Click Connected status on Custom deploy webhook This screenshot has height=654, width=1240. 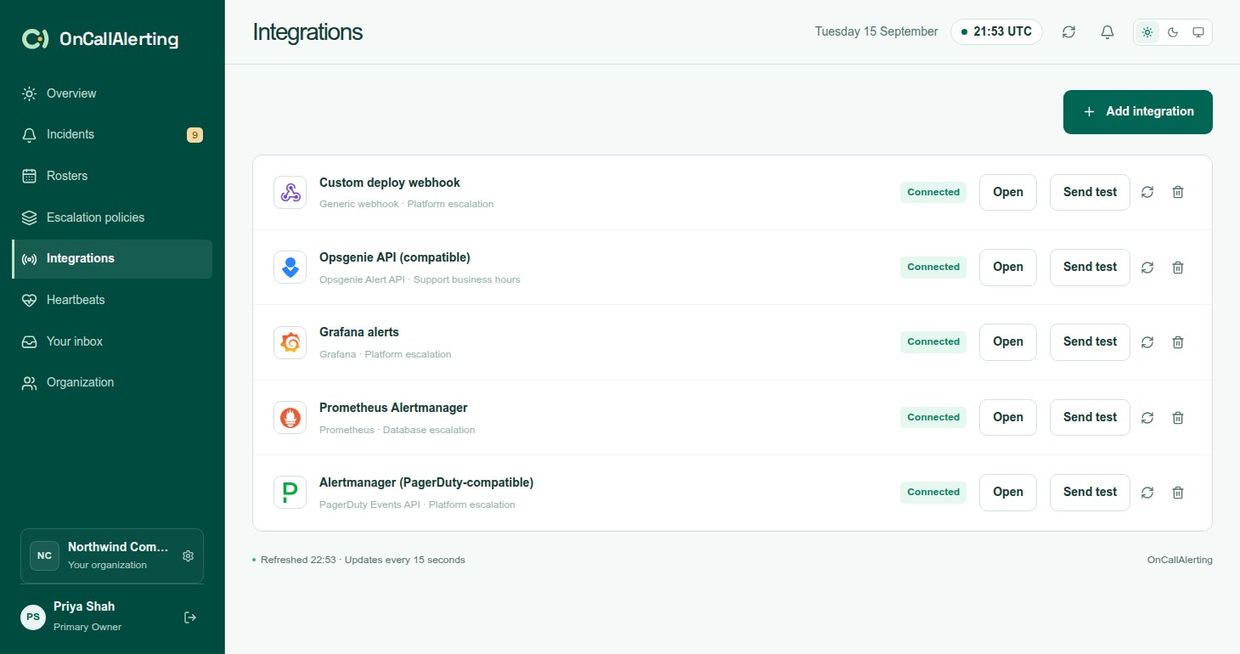click(933, 192)
